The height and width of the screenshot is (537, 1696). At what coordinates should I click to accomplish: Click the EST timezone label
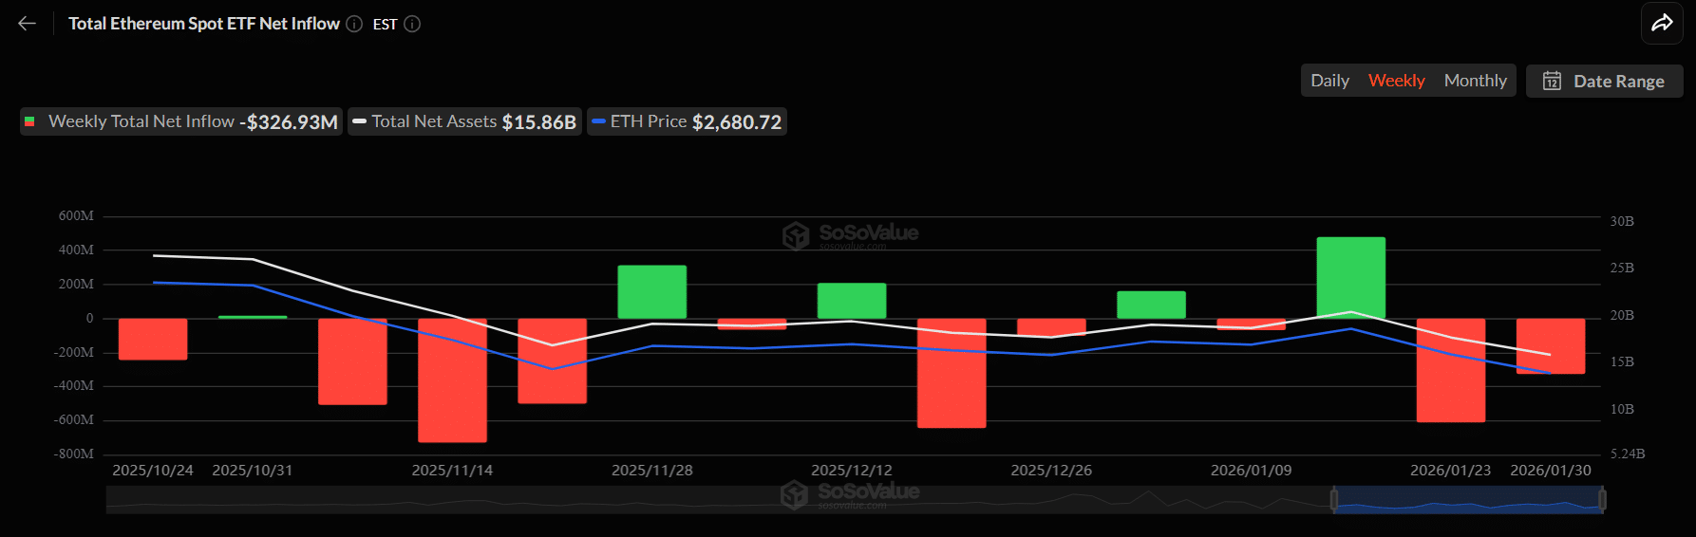[x=385, y=25]
